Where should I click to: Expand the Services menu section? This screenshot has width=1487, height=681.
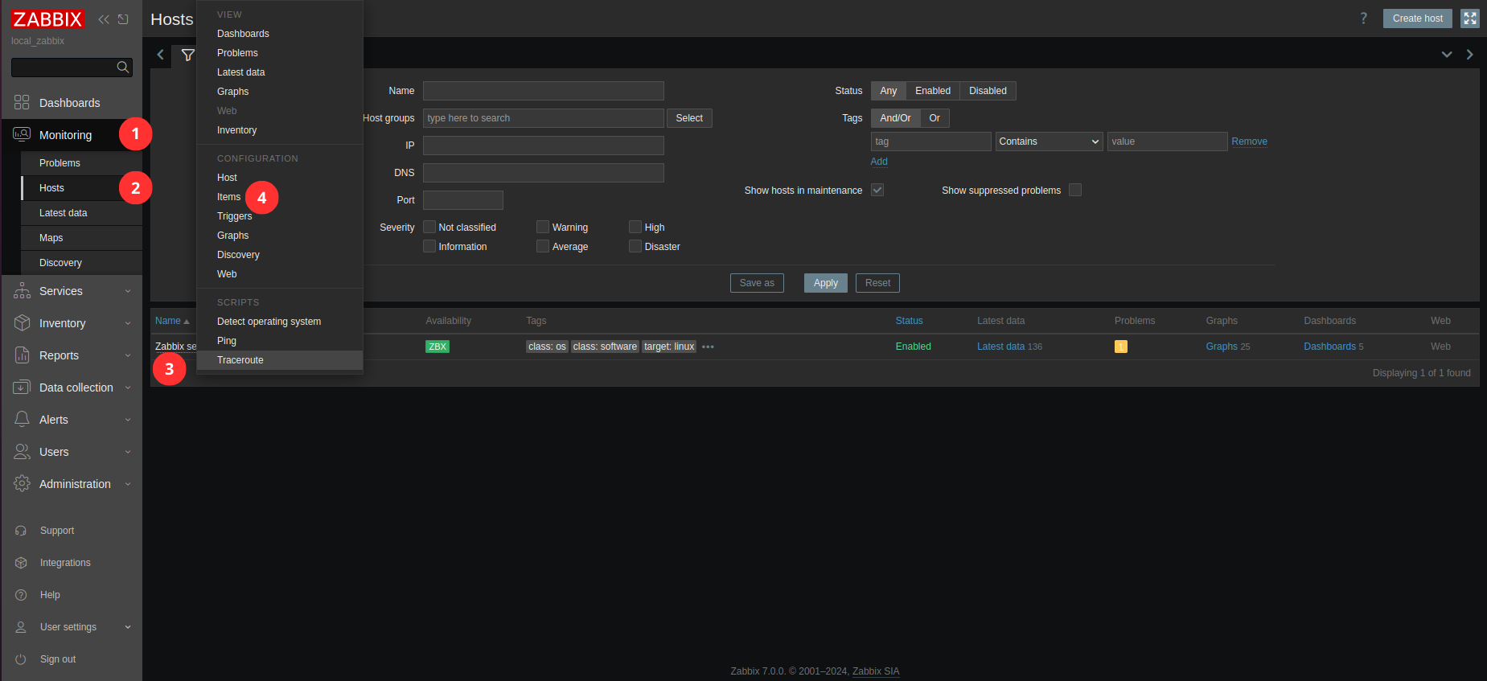tap(128, 291)
